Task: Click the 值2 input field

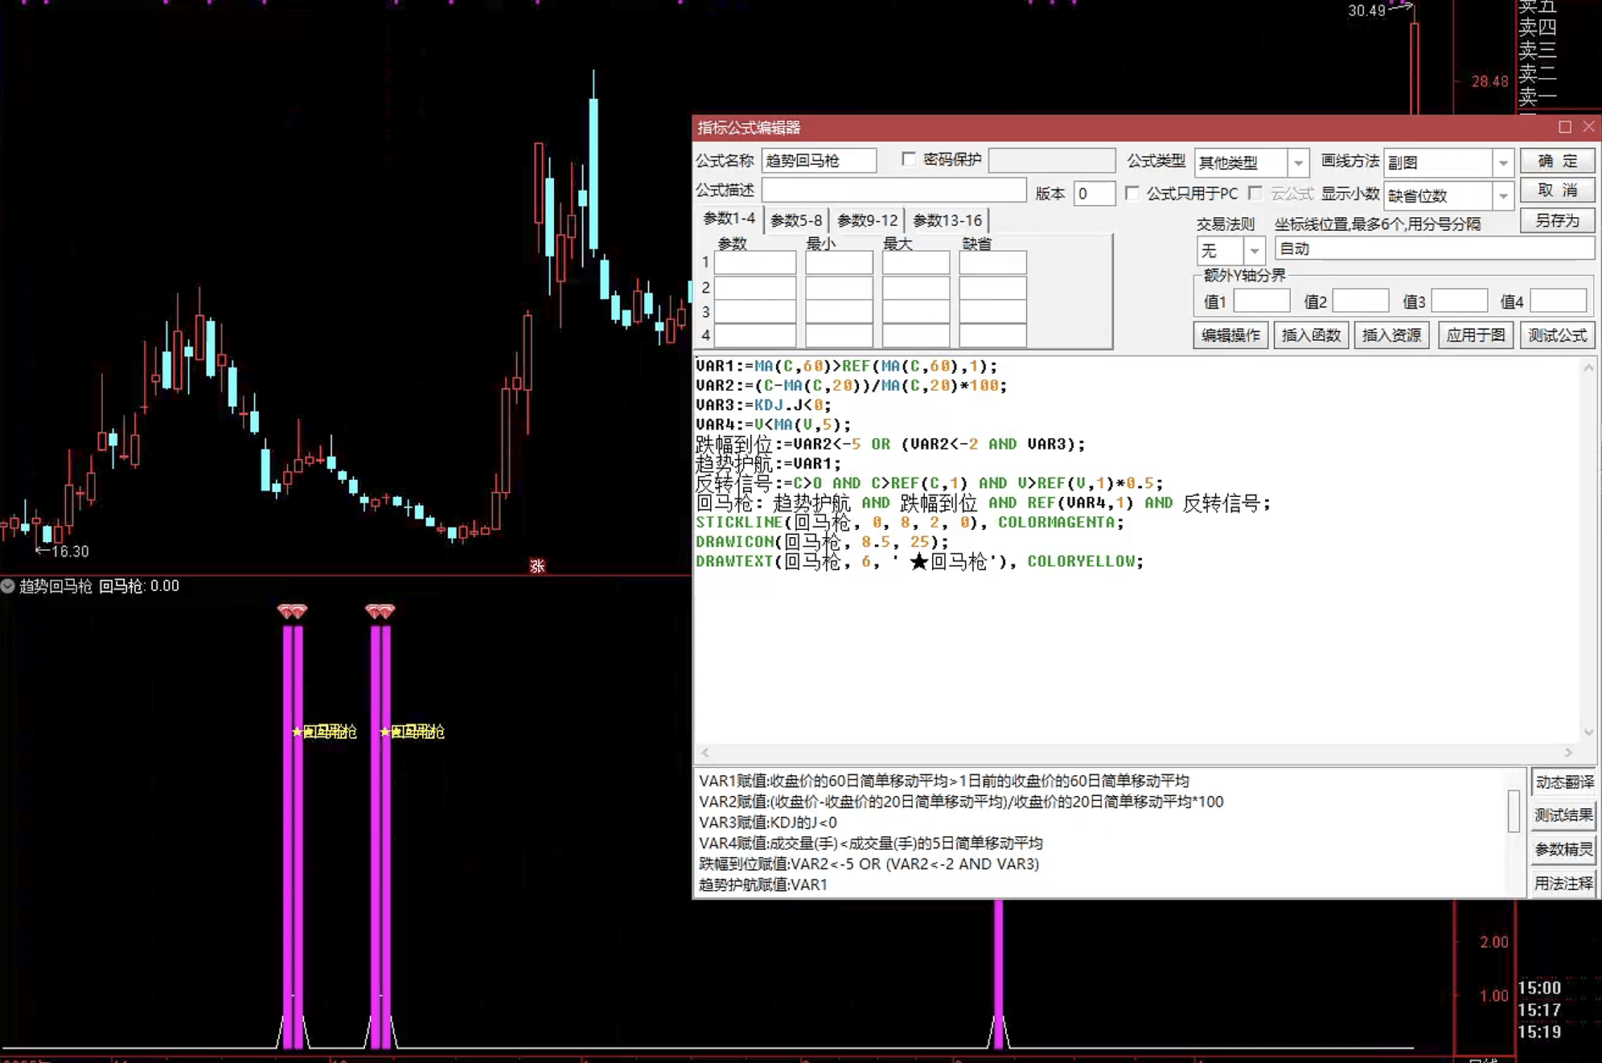Action: pos(1361,302)
